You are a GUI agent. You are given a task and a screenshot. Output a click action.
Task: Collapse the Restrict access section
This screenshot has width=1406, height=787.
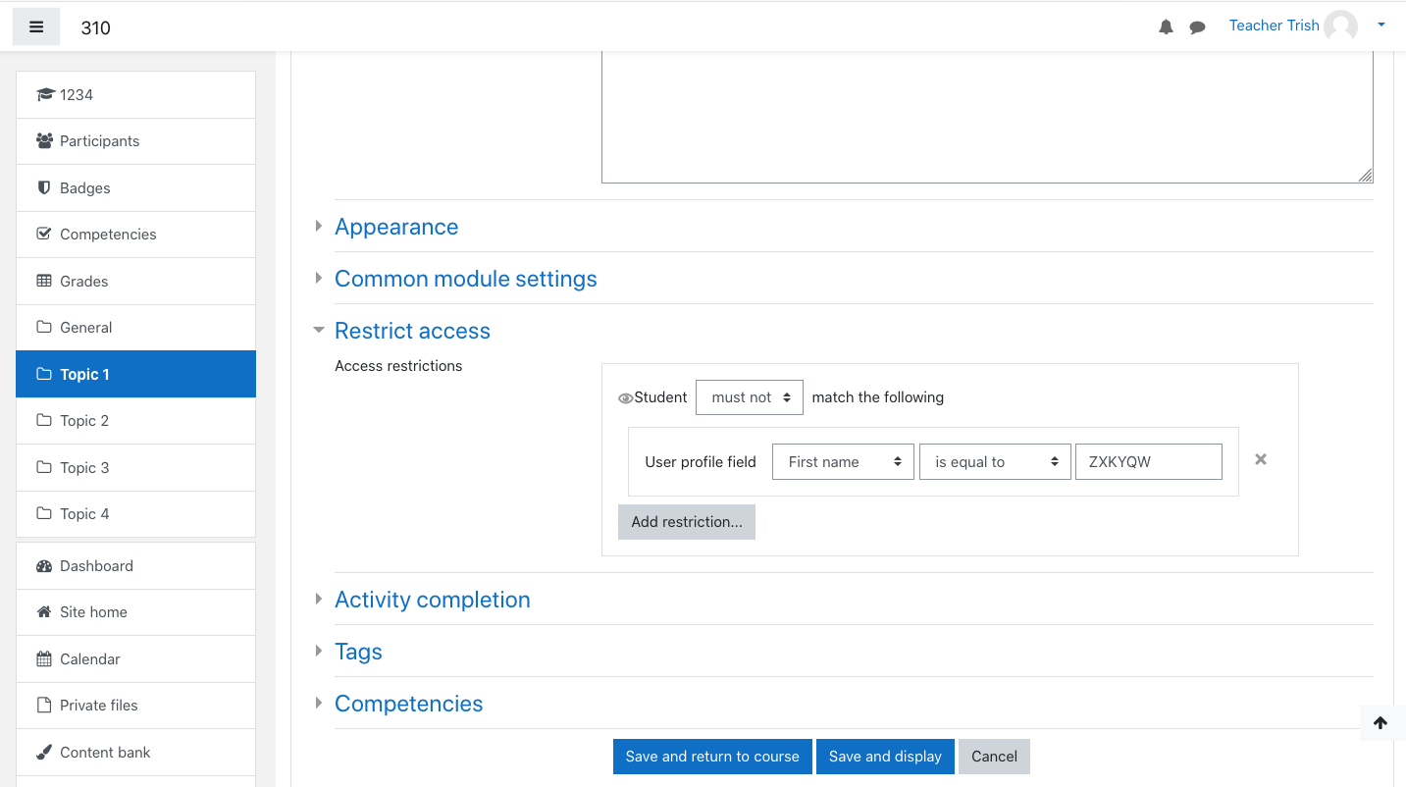coord(412,331)
